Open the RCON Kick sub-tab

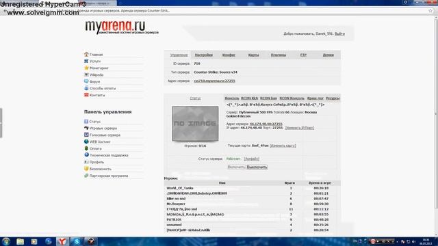249,98
